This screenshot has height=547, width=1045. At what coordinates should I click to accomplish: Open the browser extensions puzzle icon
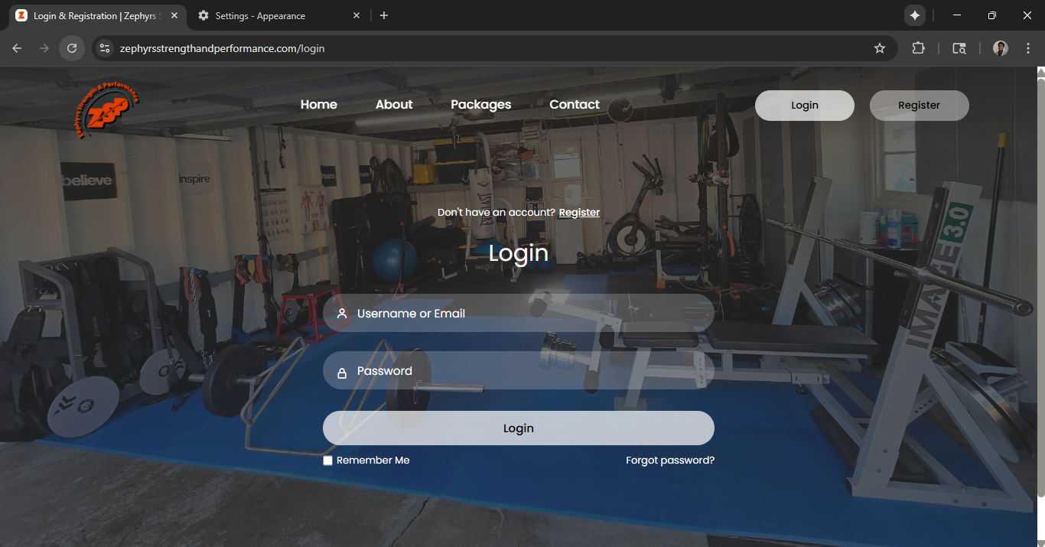tap(918, 47)
